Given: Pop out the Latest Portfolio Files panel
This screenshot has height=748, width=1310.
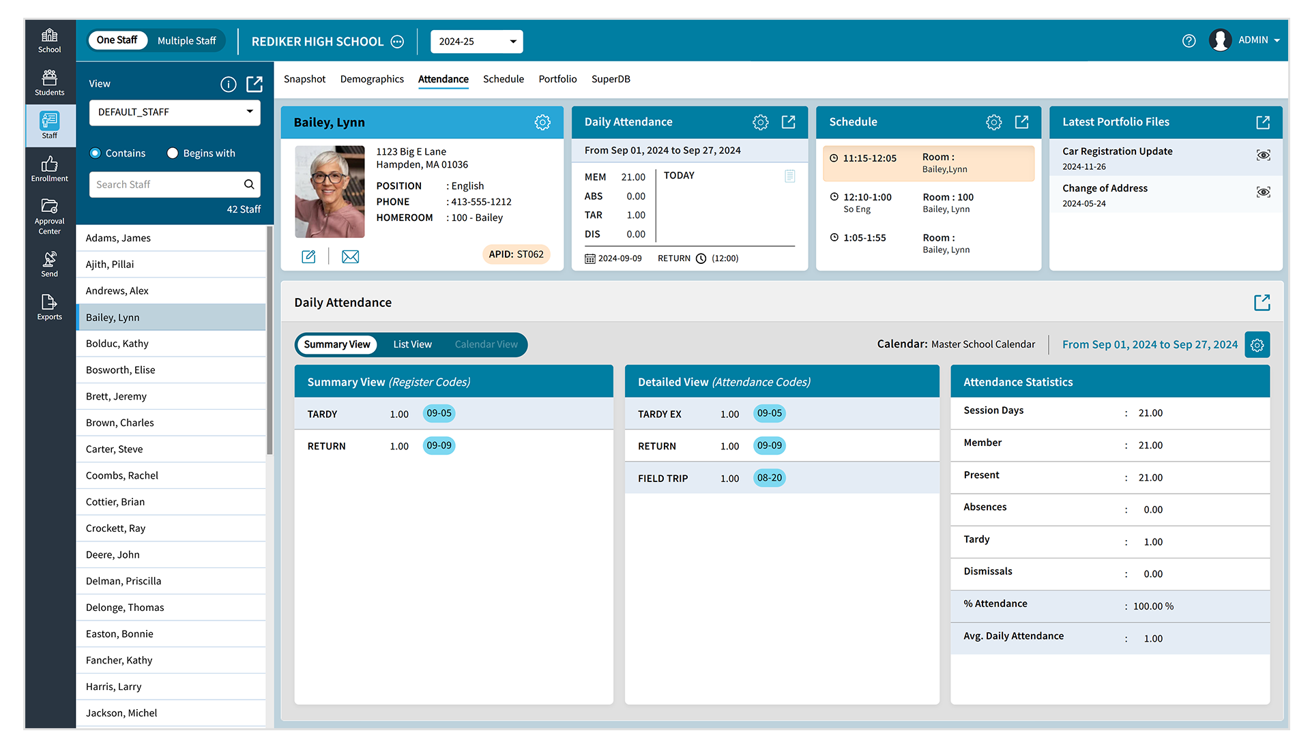Looking at the screenshot, I should pos(1262,122).
